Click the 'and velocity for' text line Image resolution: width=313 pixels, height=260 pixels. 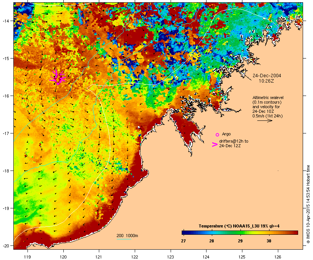point(266,107)
